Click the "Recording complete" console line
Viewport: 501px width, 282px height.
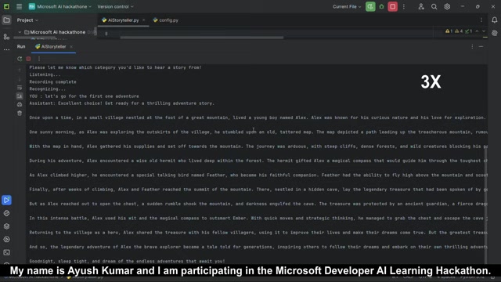[52, 81]
